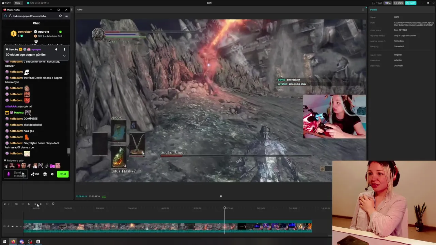
Task: Click the Firefox site lock icon
Action: (10, 16)
